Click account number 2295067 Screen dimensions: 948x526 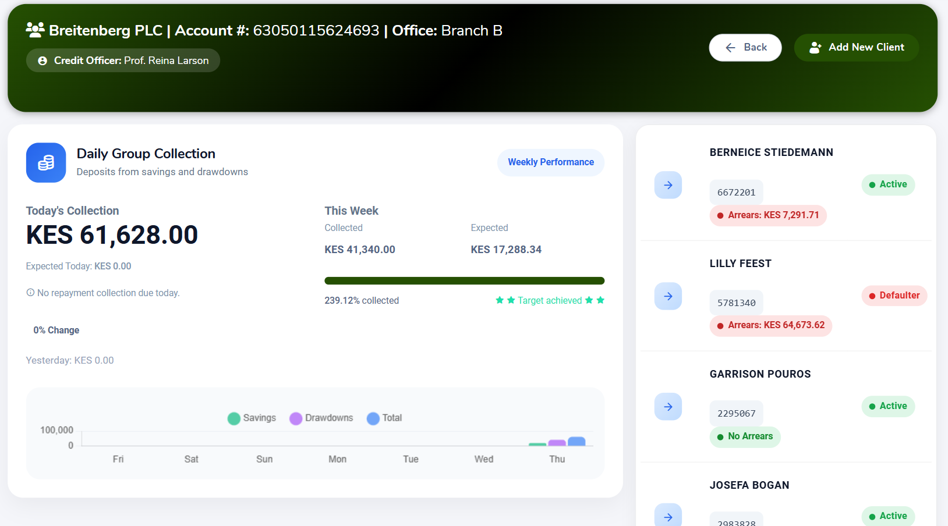737,414
